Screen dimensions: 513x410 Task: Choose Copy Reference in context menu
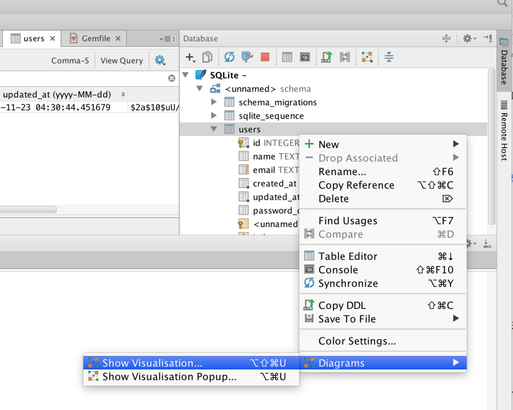383,185
